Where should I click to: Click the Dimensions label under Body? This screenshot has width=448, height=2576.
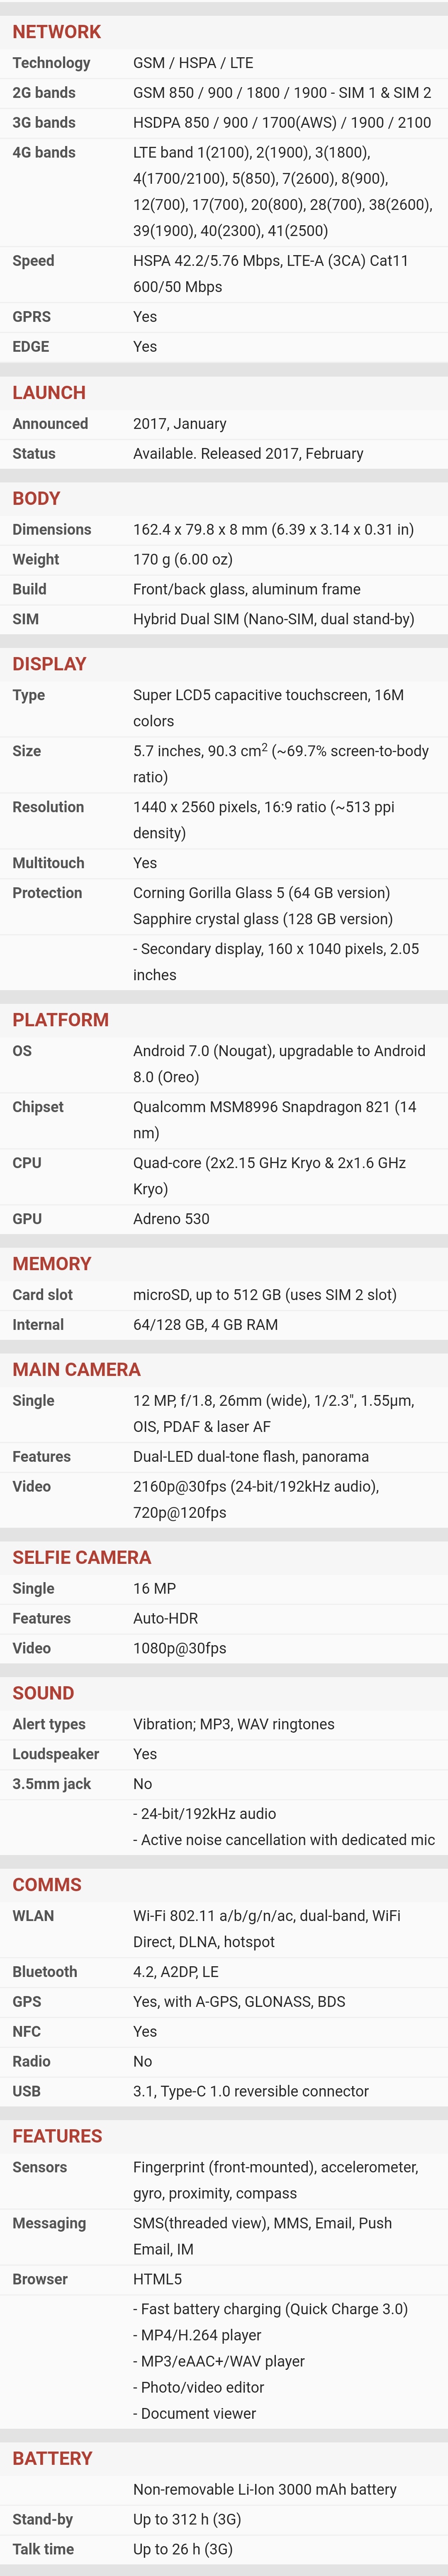click(52, 530)
